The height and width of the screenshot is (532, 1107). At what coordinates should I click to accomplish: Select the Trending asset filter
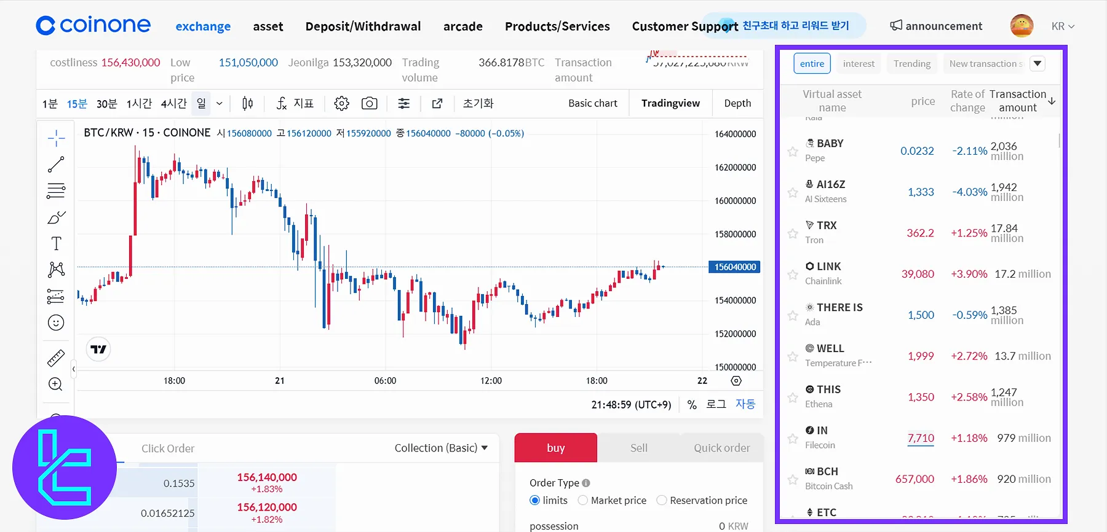pos(912,63)
